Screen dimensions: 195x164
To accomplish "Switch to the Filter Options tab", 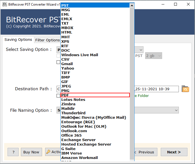I will click(x=47, y=40).
